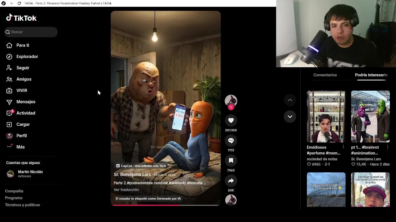Open the Más three-dot menu

pos(9,147)
